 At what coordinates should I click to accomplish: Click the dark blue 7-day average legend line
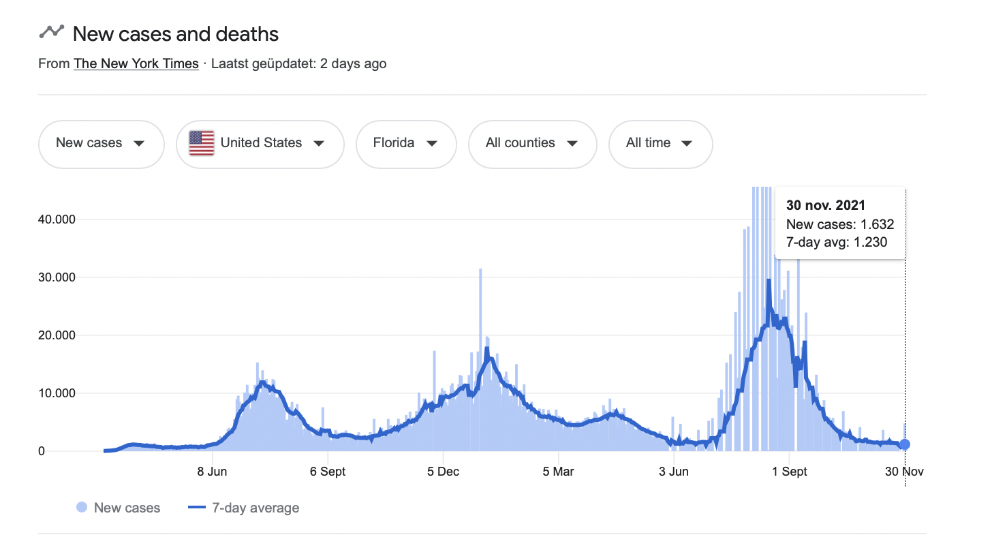click(x=196, y=508)
